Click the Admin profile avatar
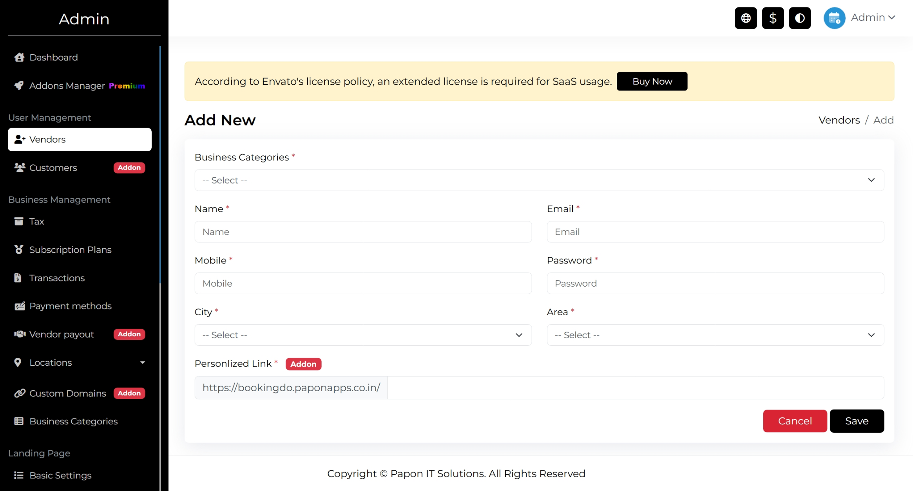 [x=834, y=18]
